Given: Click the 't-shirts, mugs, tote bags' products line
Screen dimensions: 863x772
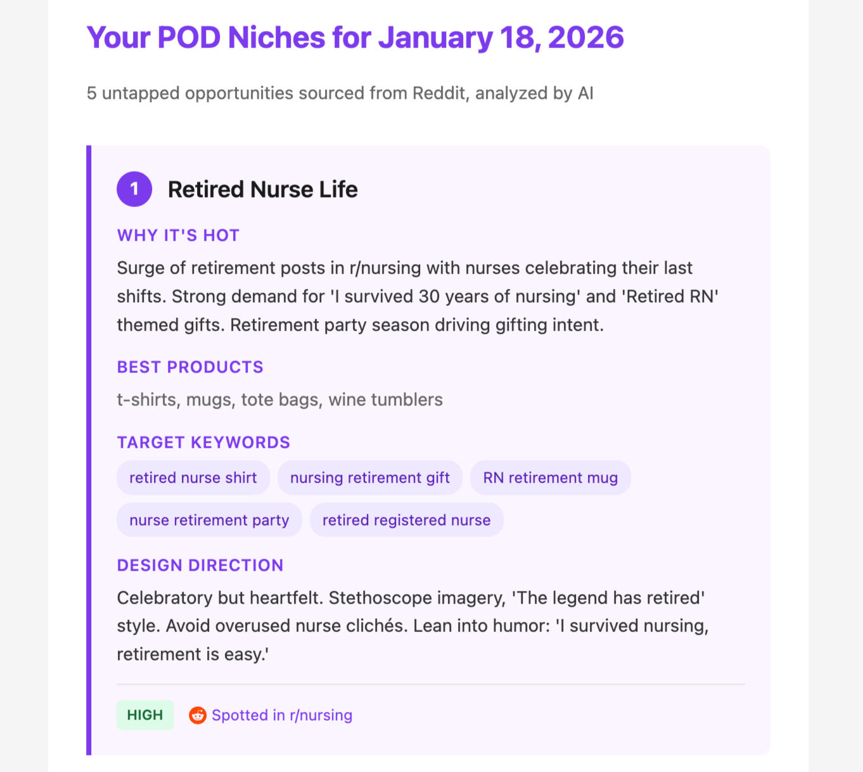Looking at the screenshot, I should coord(279,400).
